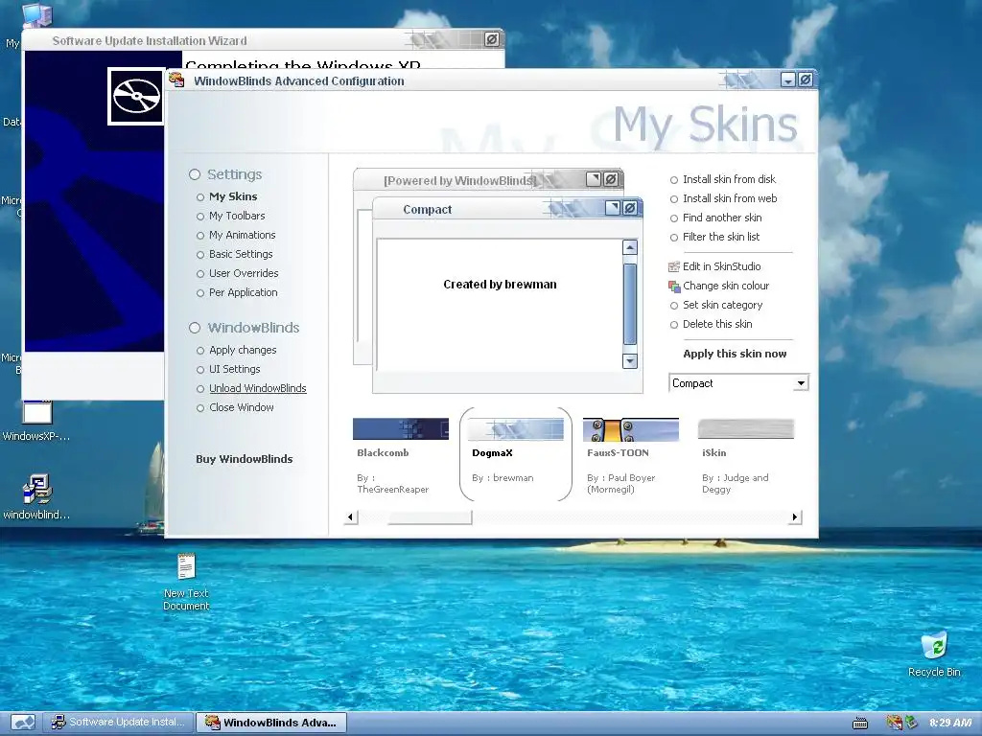Click Buy WindowBlinds
Screen dimensions: 982x736
coord(245,459)
